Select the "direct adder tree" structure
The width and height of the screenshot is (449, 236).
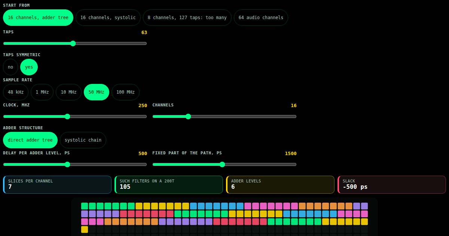30,140
